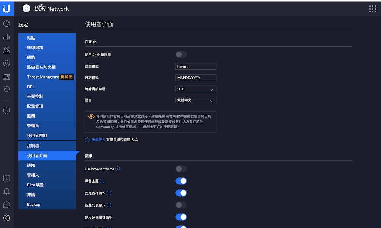Enable Use browser theme switch

(x=181, y=169)
